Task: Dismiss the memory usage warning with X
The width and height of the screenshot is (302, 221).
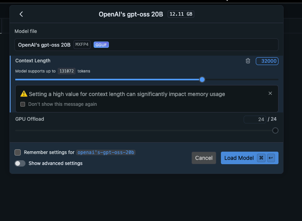Action: pyautogui.click(x=270, y=93)
